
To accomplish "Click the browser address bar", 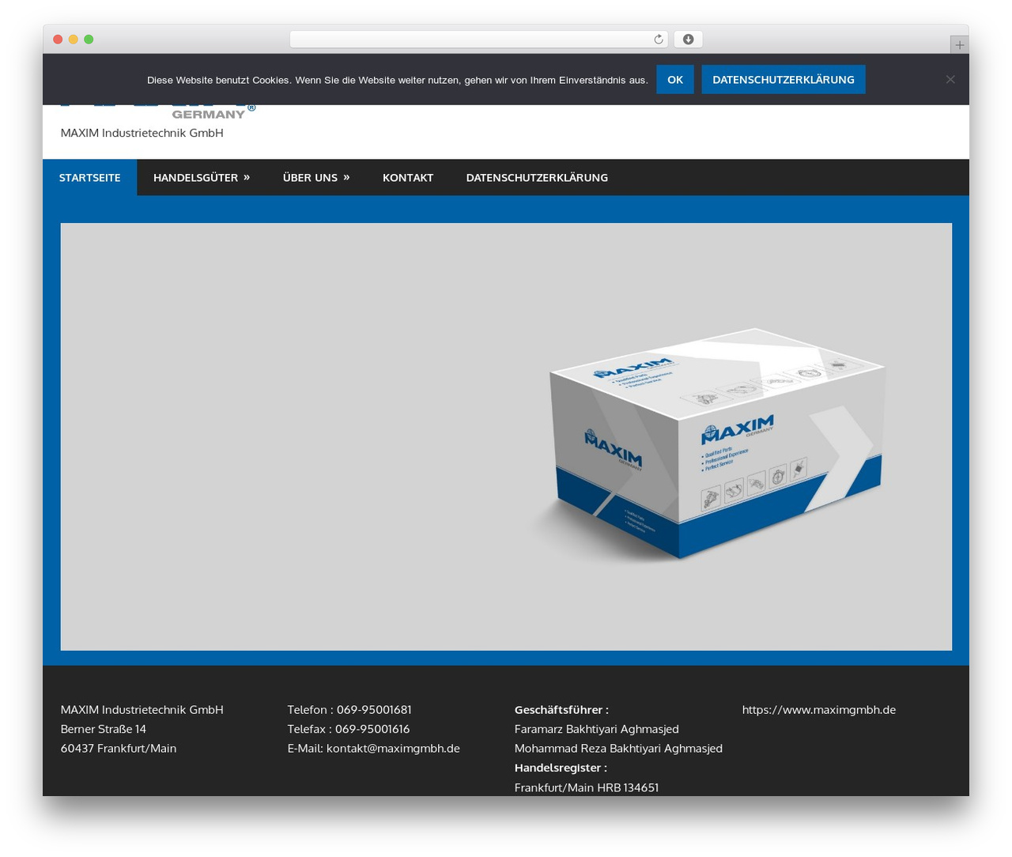I will (x=478, y=40).
